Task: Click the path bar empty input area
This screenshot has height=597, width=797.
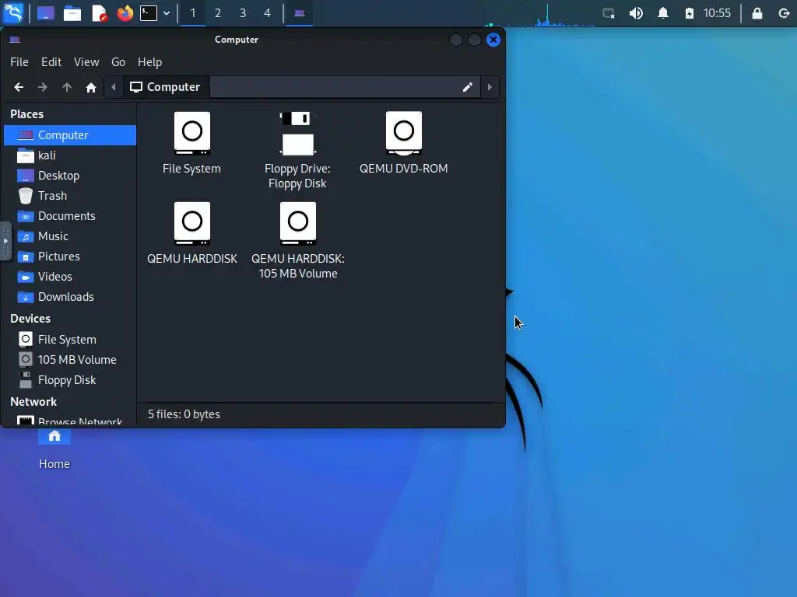Action: coord(333,87)
